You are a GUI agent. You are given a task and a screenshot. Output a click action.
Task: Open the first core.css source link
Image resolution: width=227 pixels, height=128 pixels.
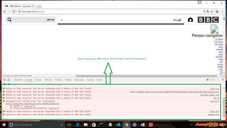215,88
